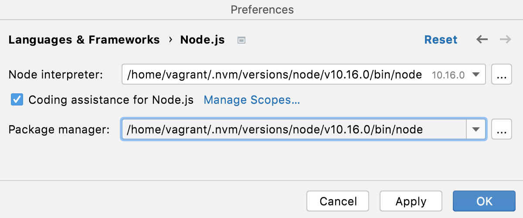
Task: Browse for Node interpreter with ellipsis button
Action: click(502, 75)
